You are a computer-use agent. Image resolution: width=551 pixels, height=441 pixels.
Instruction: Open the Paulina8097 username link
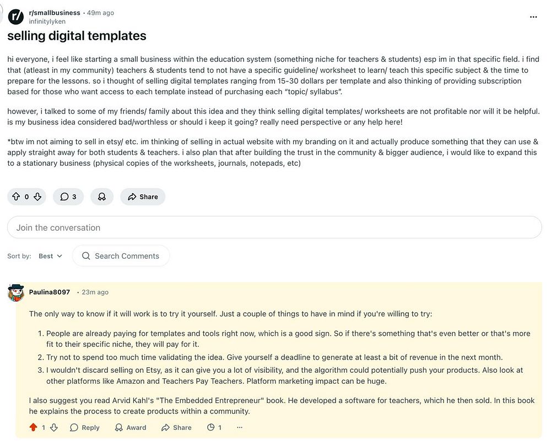pos(50,292)
